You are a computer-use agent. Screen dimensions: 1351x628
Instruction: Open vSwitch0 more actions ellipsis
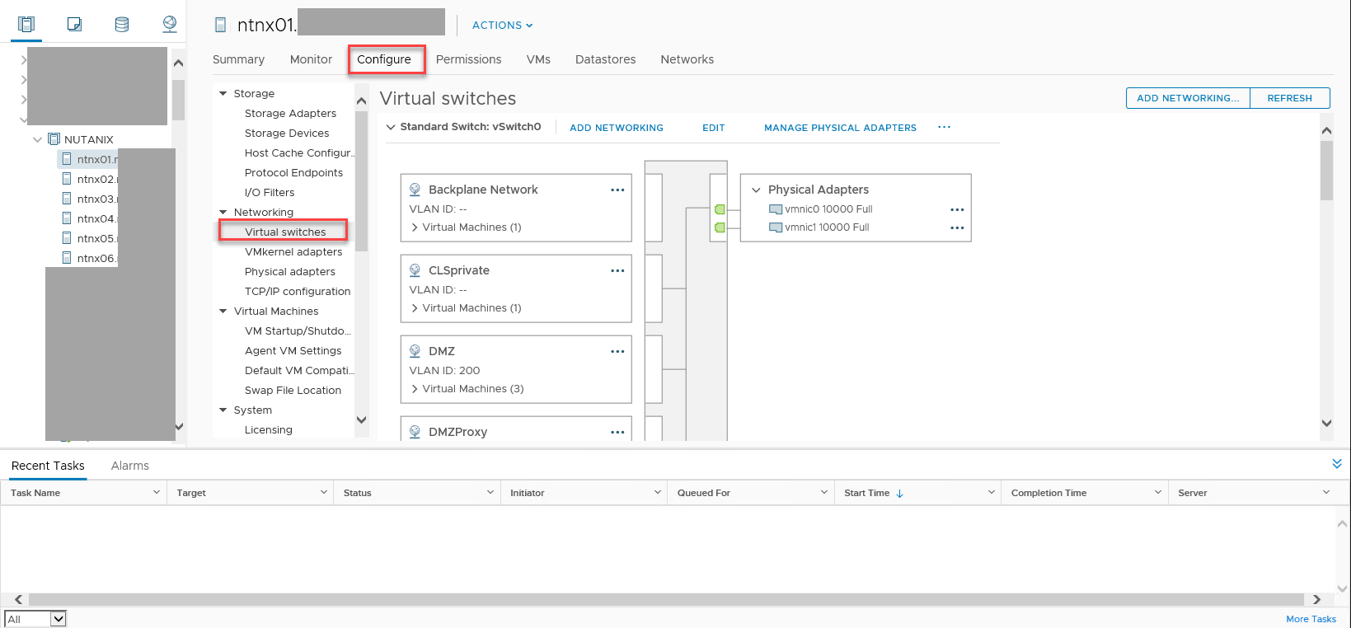[x=945, y=127]
